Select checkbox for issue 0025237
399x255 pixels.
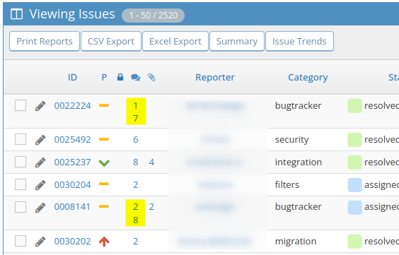21,162
